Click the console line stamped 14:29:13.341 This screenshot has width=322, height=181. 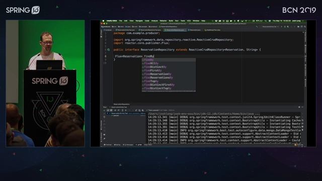click(225, 117)
